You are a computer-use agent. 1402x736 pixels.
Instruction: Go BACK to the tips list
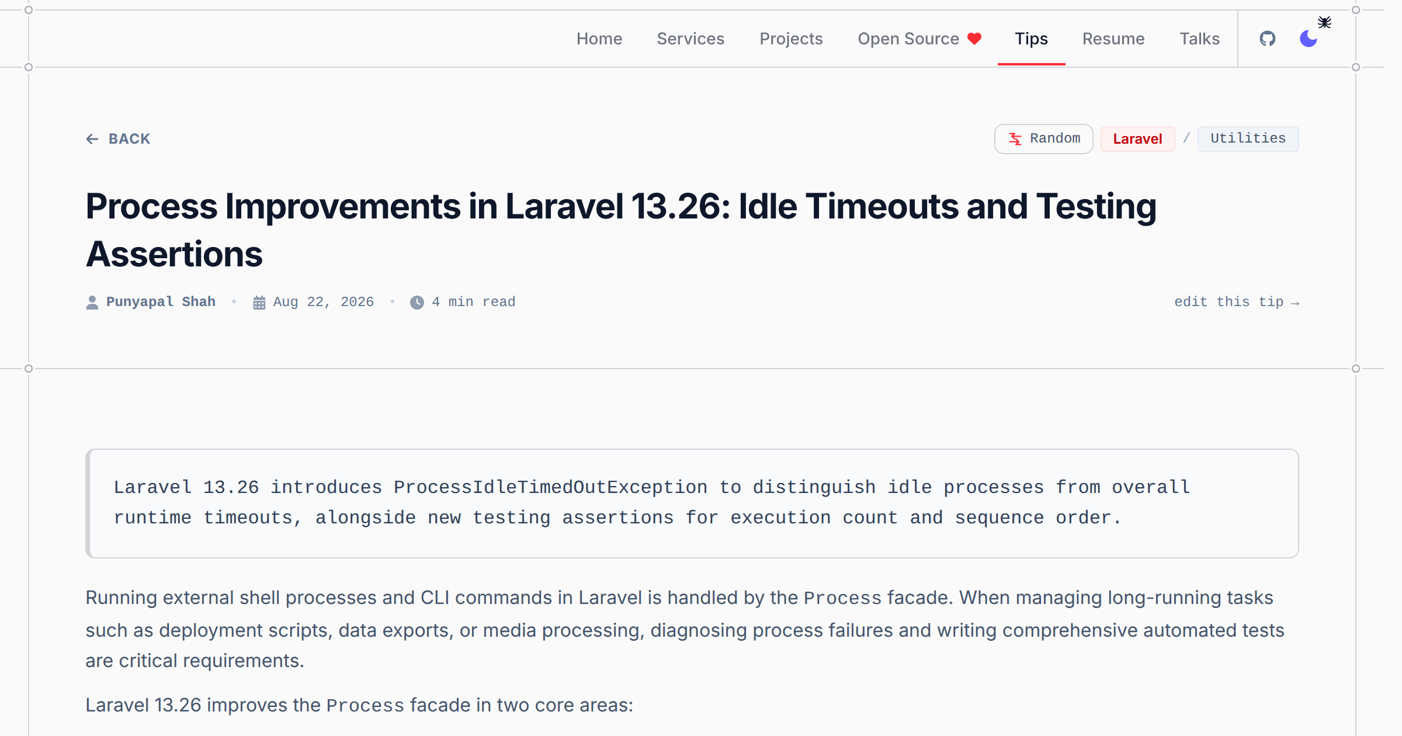click(x=118, y=139)
